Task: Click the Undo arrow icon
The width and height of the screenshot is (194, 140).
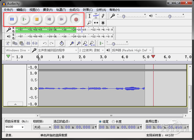Action: (45, 43)
